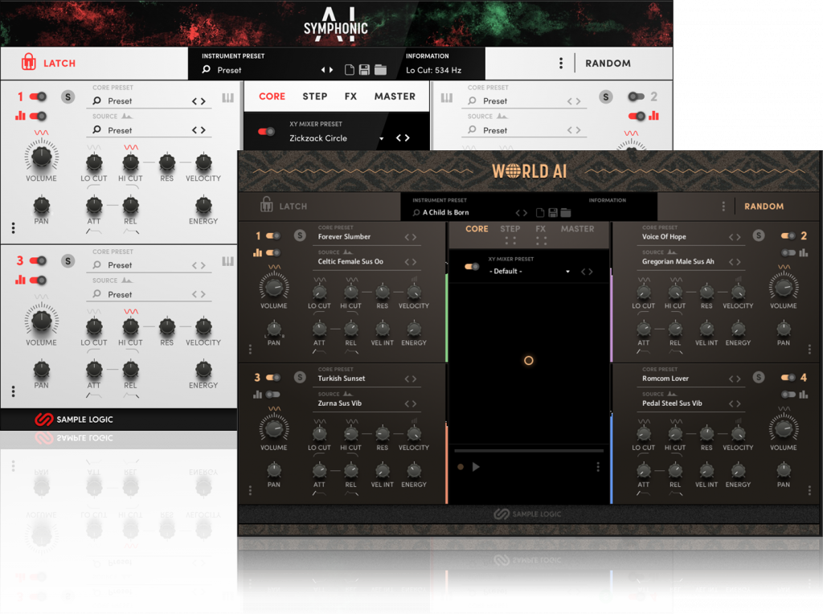The image size is (823, 614).
Task: Click the next arrow beside Forever Slumber preset
Action: 415,237
